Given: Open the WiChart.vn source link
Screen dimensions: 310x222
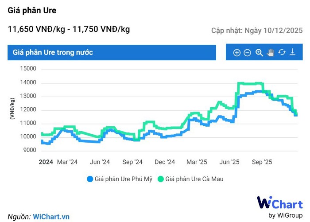Looking at the screenshot, I should pos(51,217).
